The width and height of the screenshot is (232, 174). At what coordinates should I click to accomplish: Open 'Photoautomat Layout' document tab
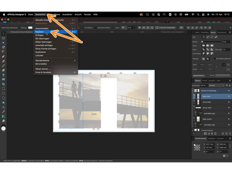(172, 32)
